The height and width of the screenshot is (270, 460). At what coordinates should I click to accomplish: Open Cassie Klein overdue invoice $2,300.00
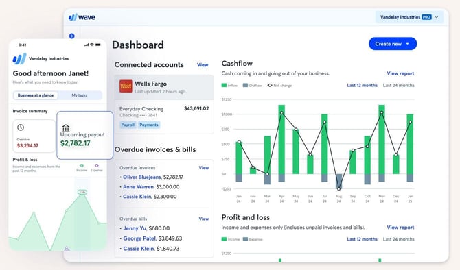coord(137,197)
